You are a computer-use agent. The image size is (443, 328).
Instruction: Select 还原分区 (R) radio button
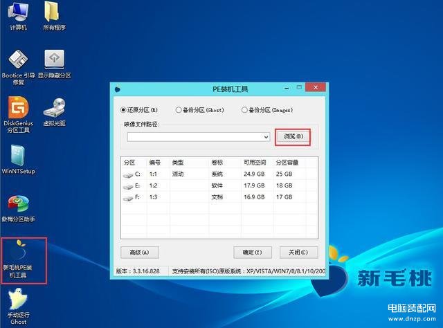[x=124, y=109]
